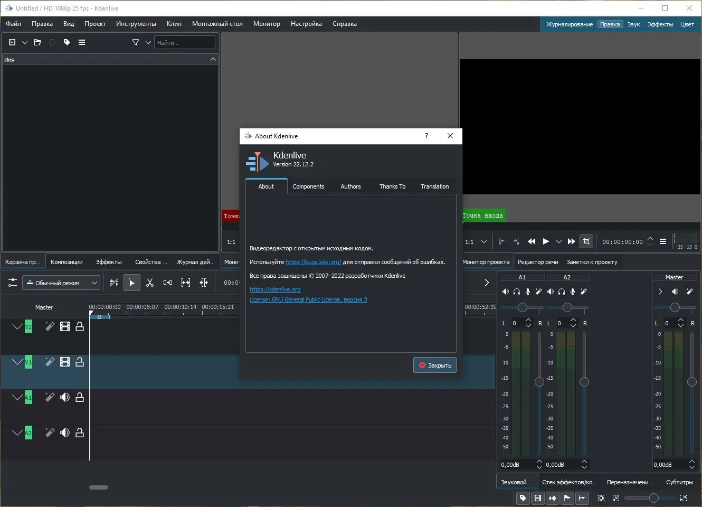Toggle video visibility on track V1
The width and height of the screenshot is (702, 507).
[65, 362]
